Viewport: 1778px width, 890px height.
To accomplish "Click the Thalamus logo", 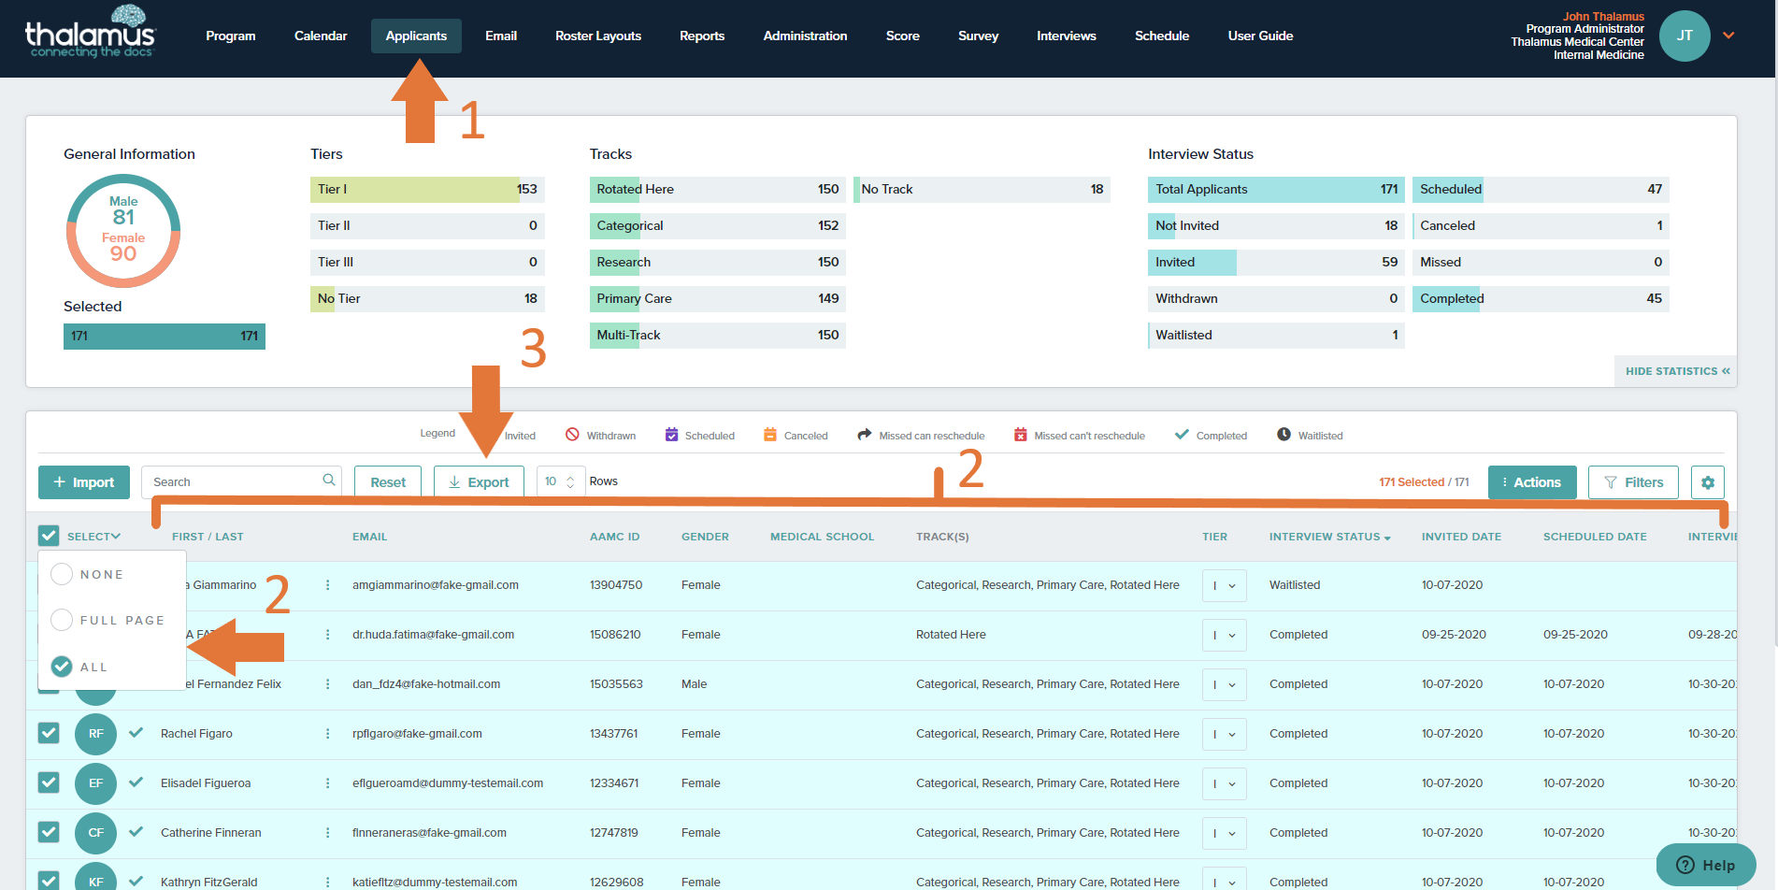I will pos(90,33).
